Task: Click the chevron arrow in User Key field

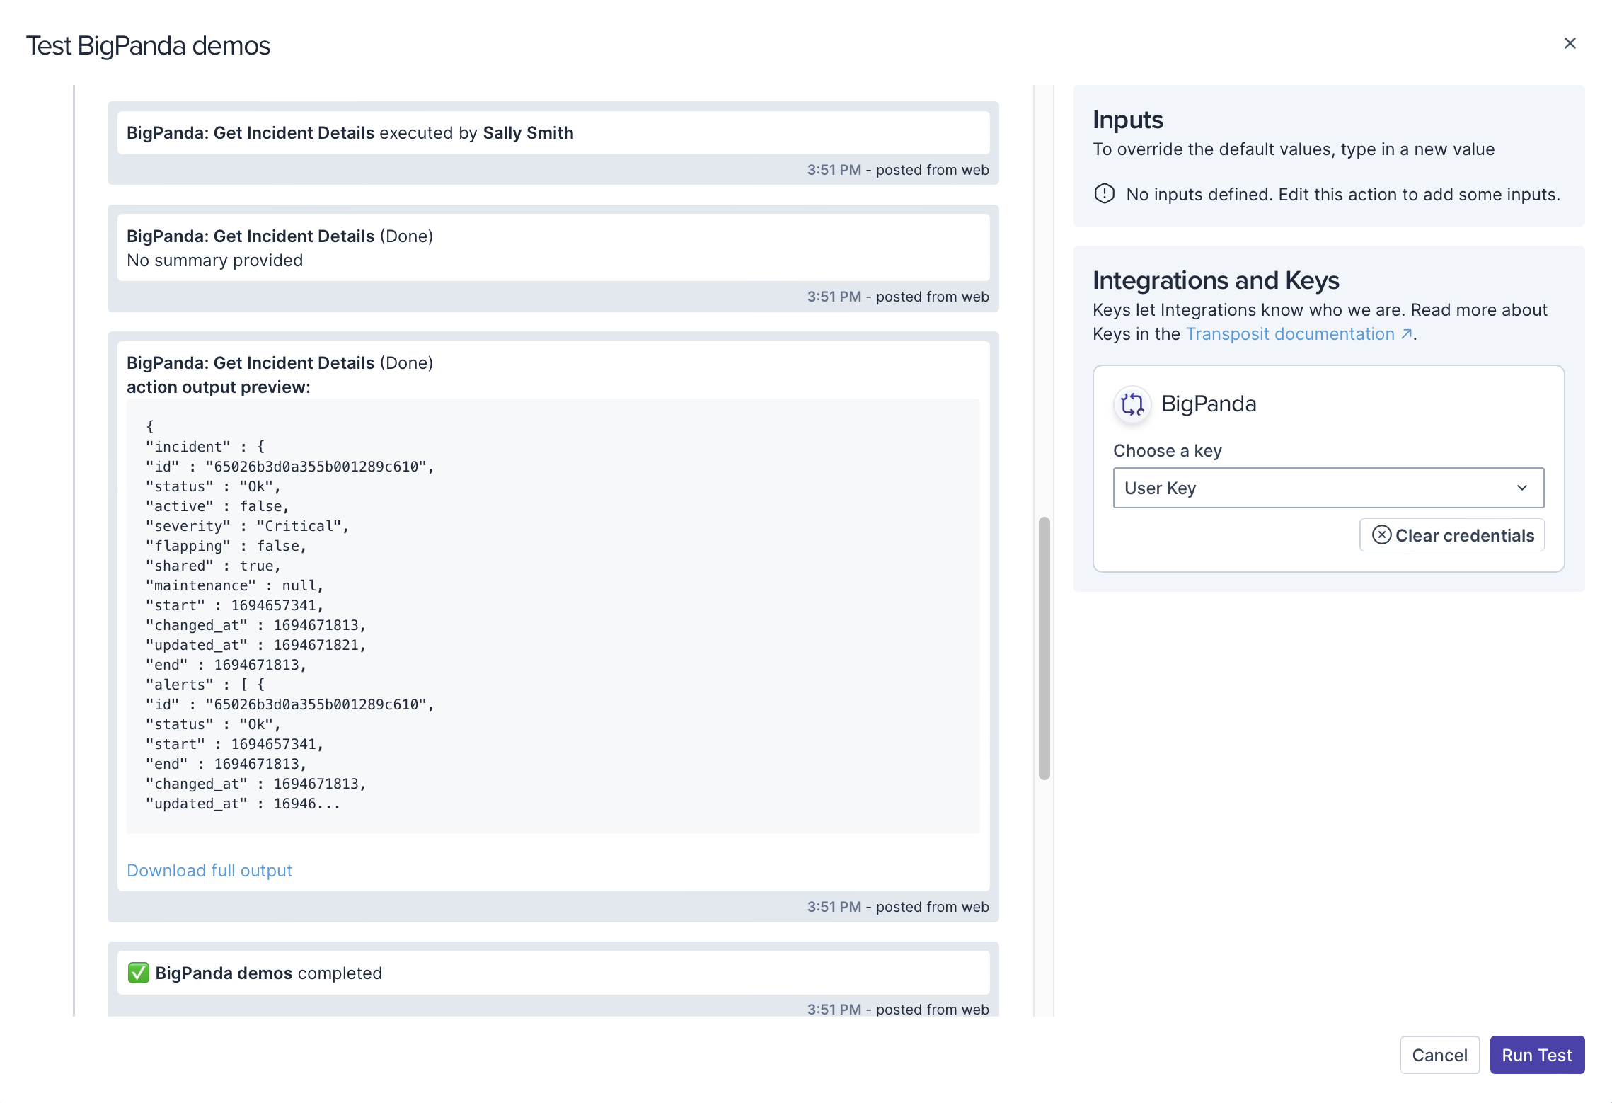Action: [x=1522, y=488]
